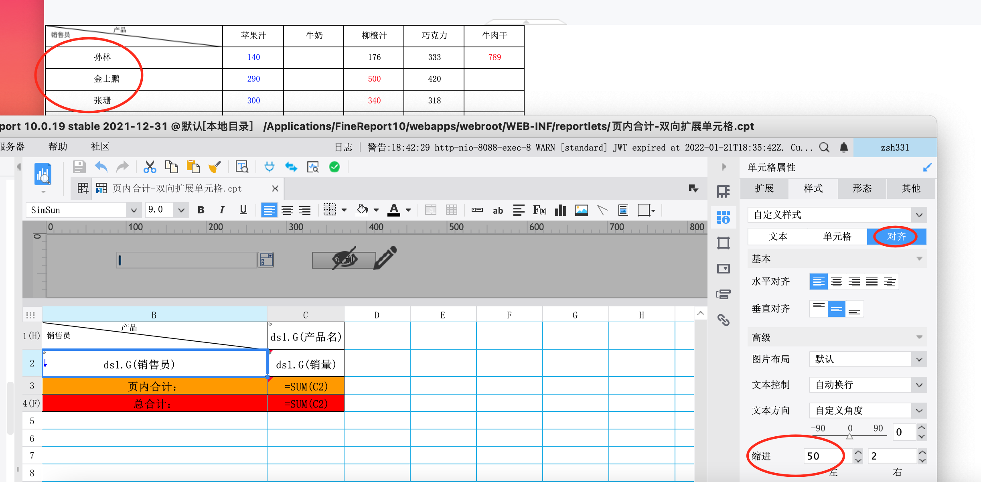Click the Cut scissors icon
This screenshot has width=981, height=482.
pyautogui.click(x=150, y=167)
